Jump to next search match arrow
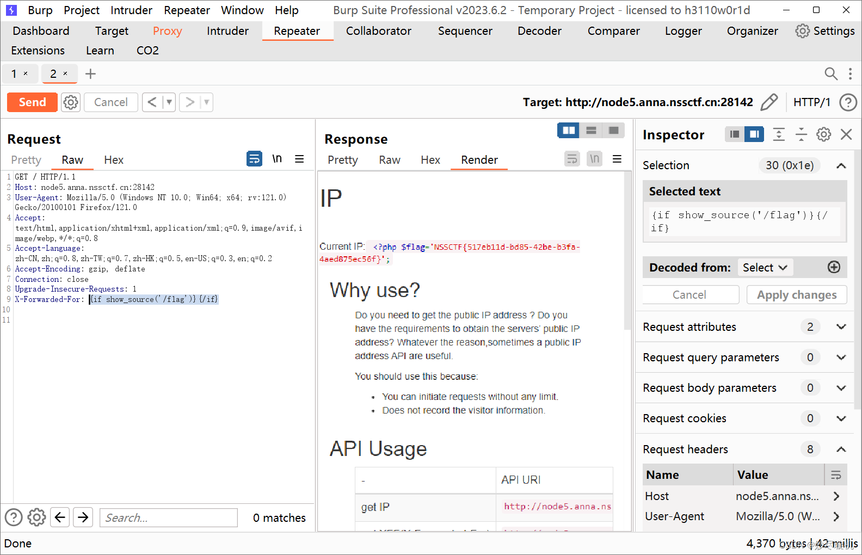Image resolution: width=862 pixels, height=555 pixels. (x=83, y=517)
